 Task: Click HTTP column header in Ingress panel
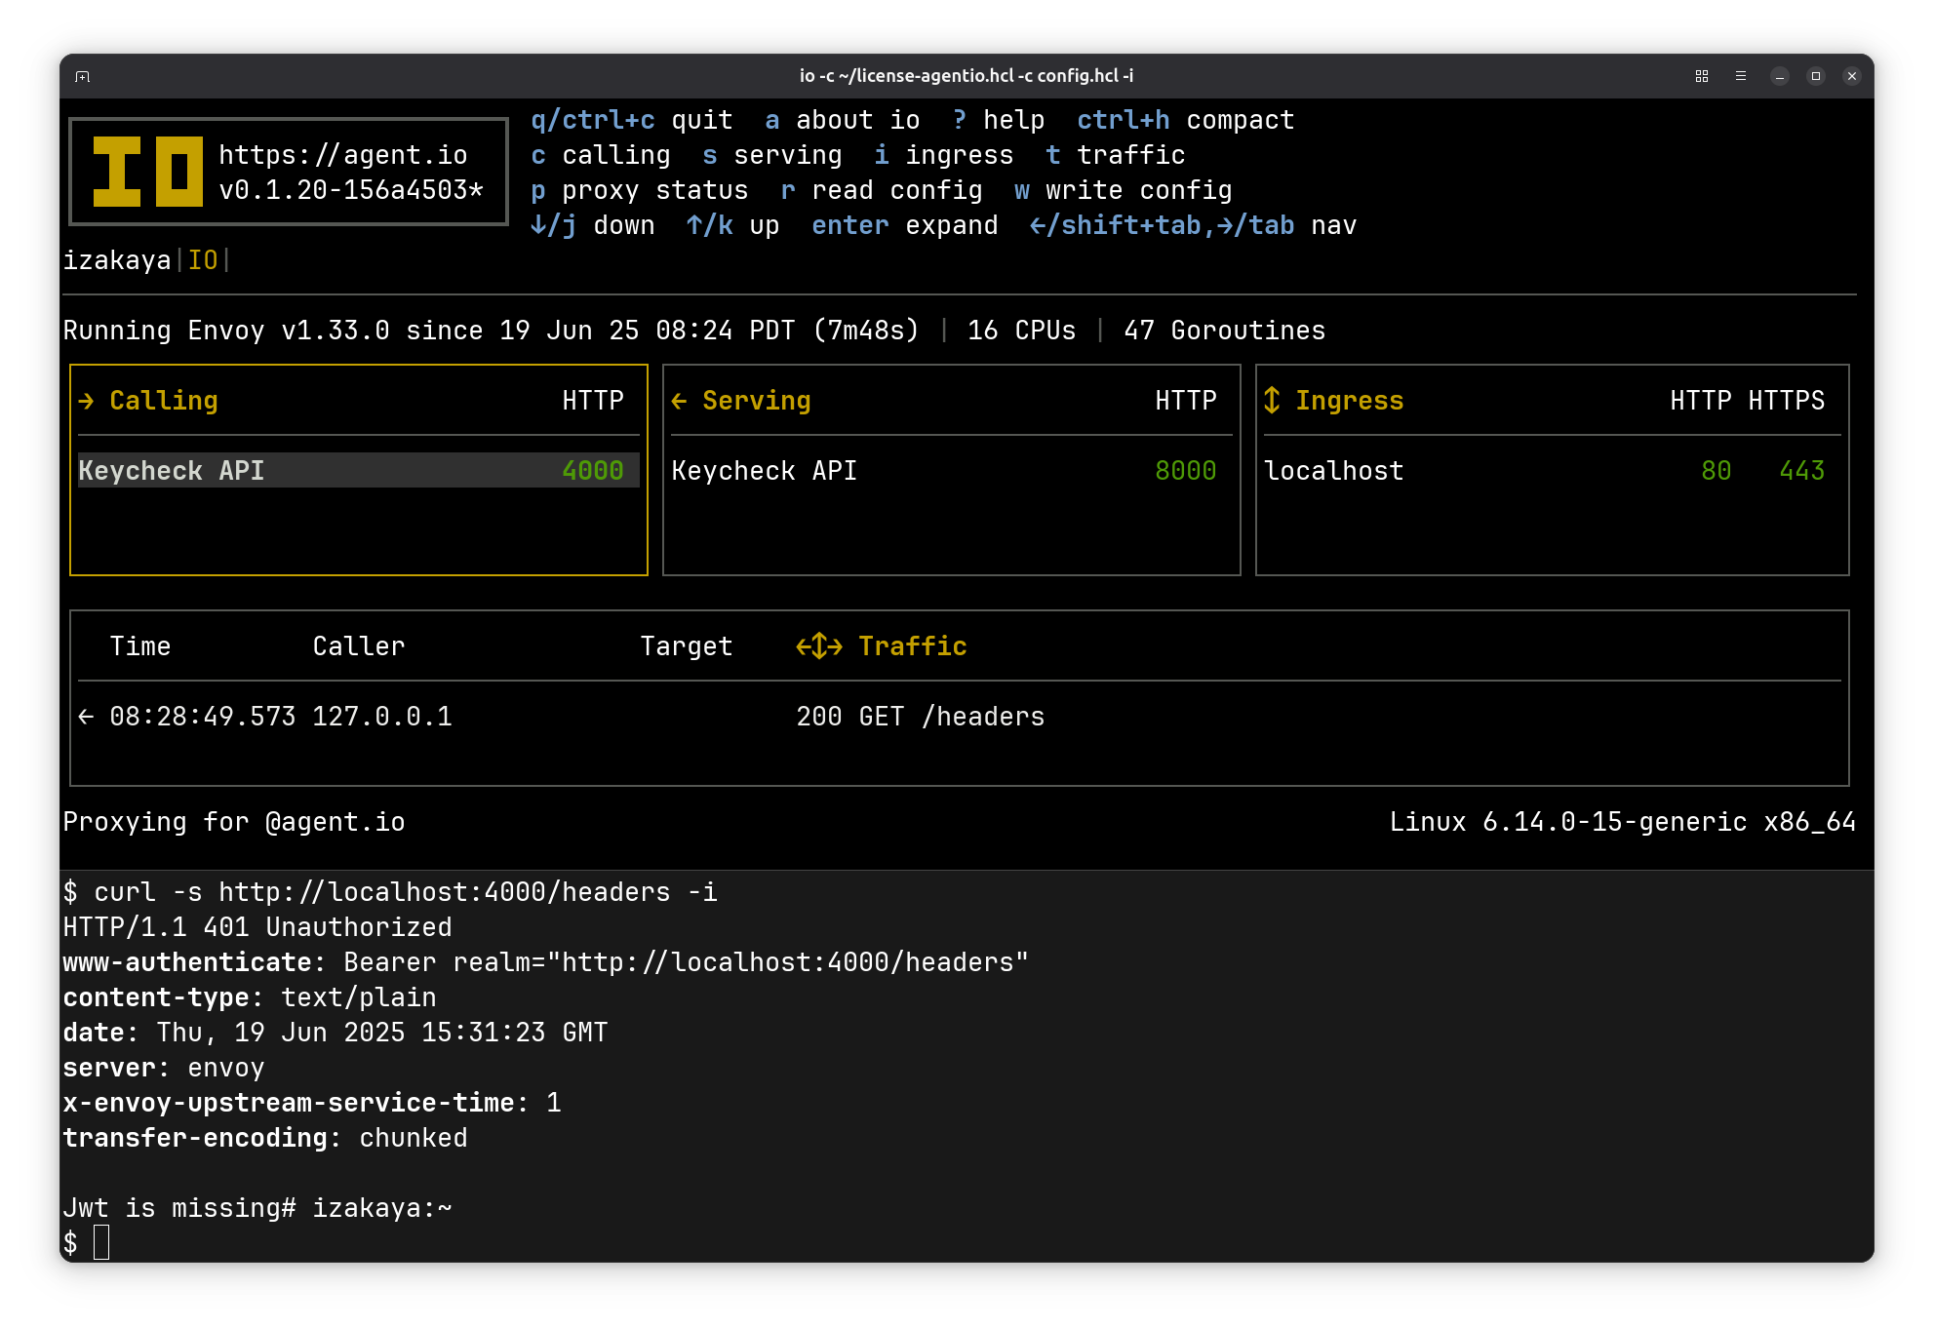tap(1701, 401)
